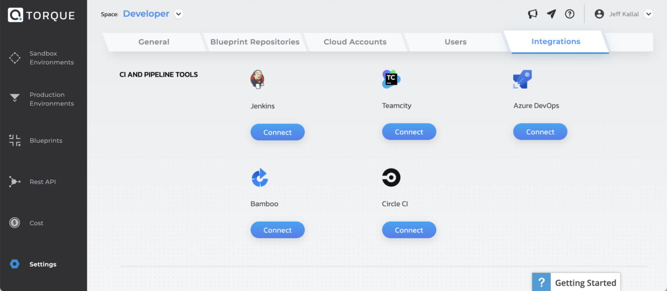Click the Cost dollar coin icon
Screen dimensions: 667x291
click(15, 223)
